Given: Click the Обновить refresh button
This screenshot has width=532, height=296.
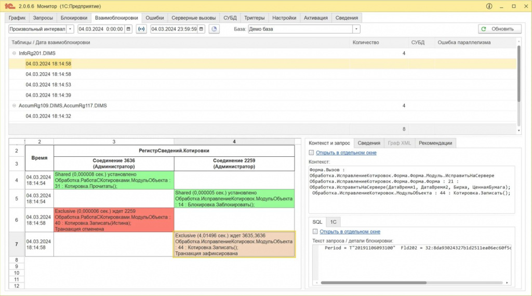Looking at the screenshot, I should point(499,29).
